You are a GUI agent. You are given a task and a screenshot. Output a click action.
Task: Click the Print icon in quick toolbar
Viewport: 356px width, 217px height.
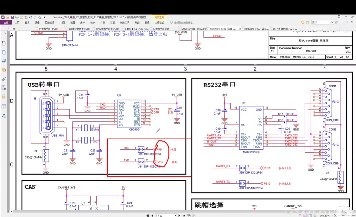[x=17, y=17]
